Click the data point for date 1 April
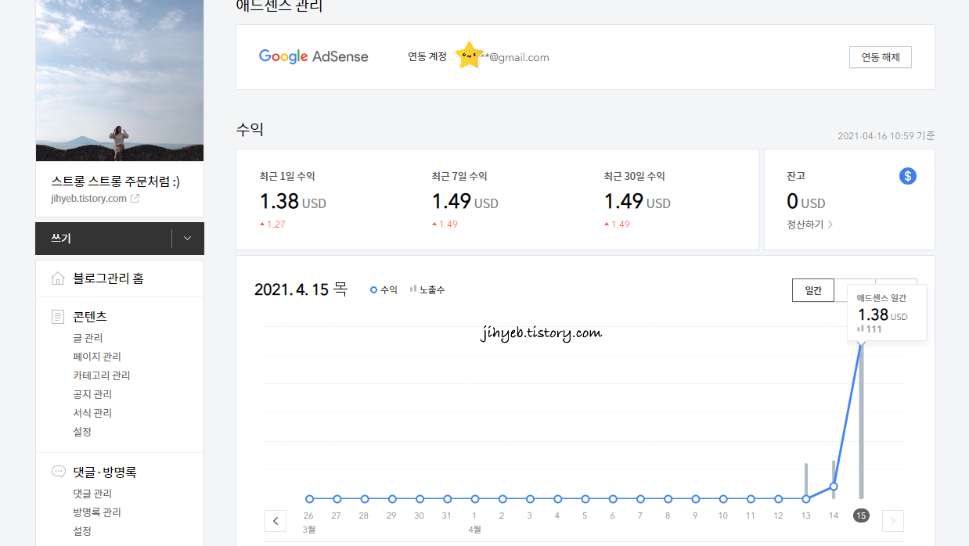 [x=475, y=498]
